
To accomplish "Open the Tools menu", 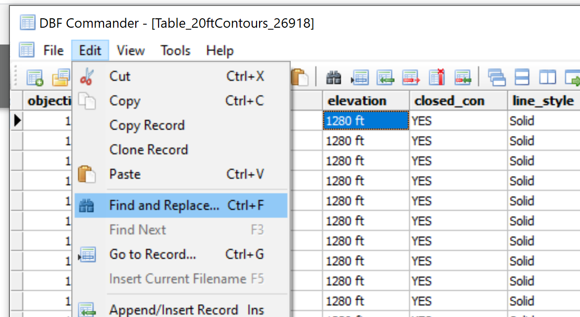I will pos(175,50).
